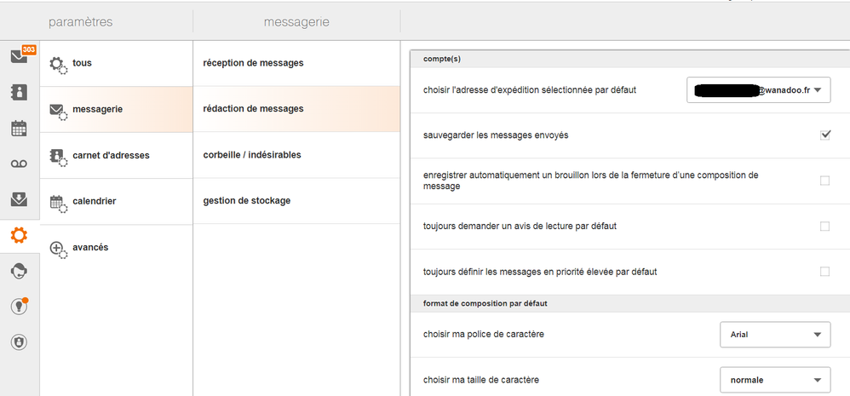Open 'gestion de stockage' section

click(x=296, y=201)
